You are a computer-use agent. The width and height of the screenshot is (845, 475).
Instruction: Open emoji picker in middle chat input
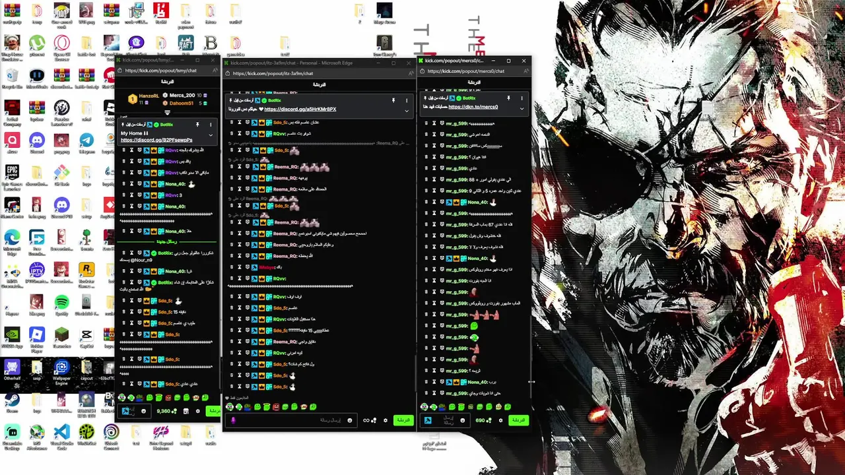349,420
